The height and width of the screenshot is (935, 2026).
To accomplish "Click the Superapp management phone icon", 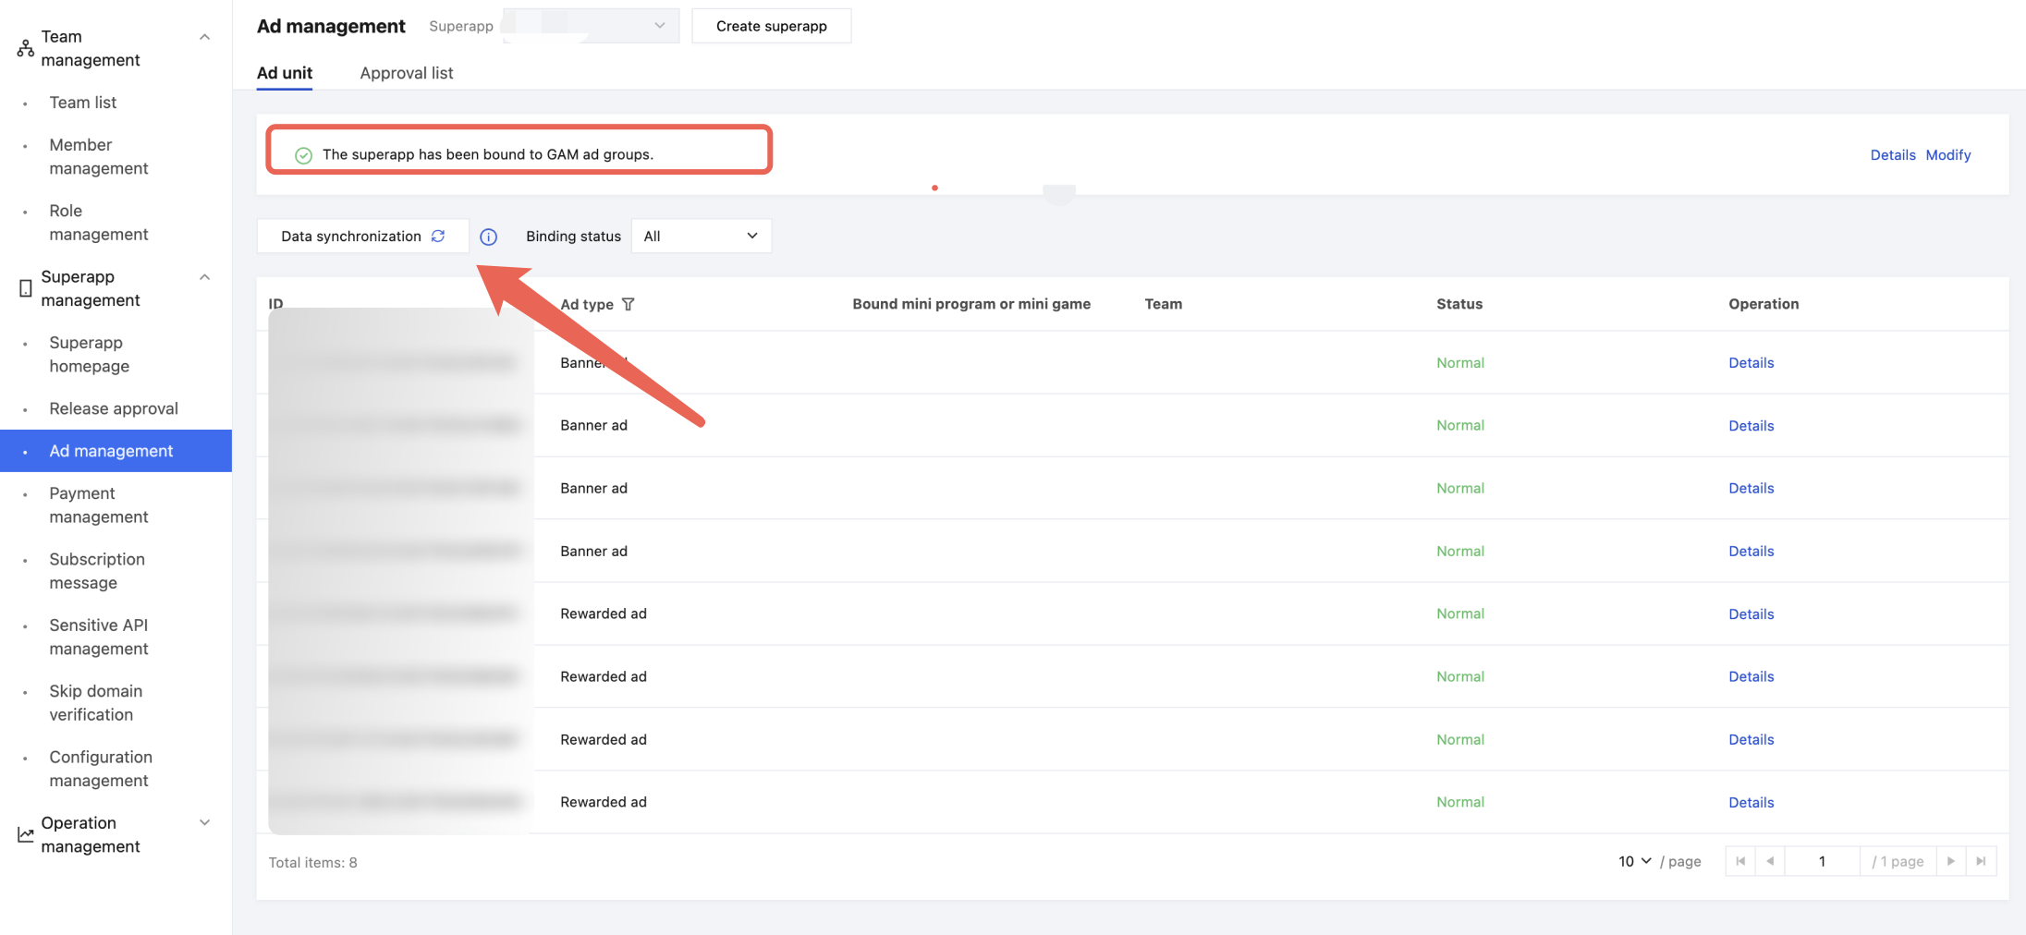I will click(x=25, y=288).
